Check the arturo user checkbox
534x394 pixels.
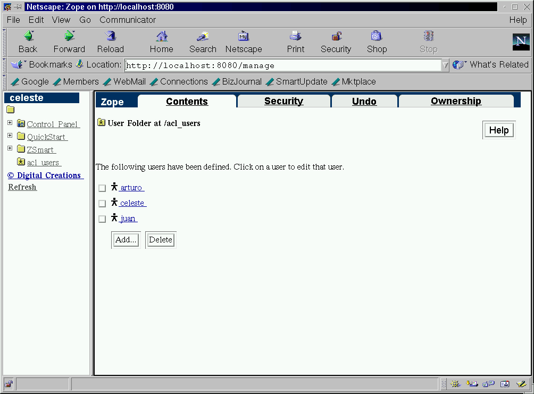click(102, 188)
